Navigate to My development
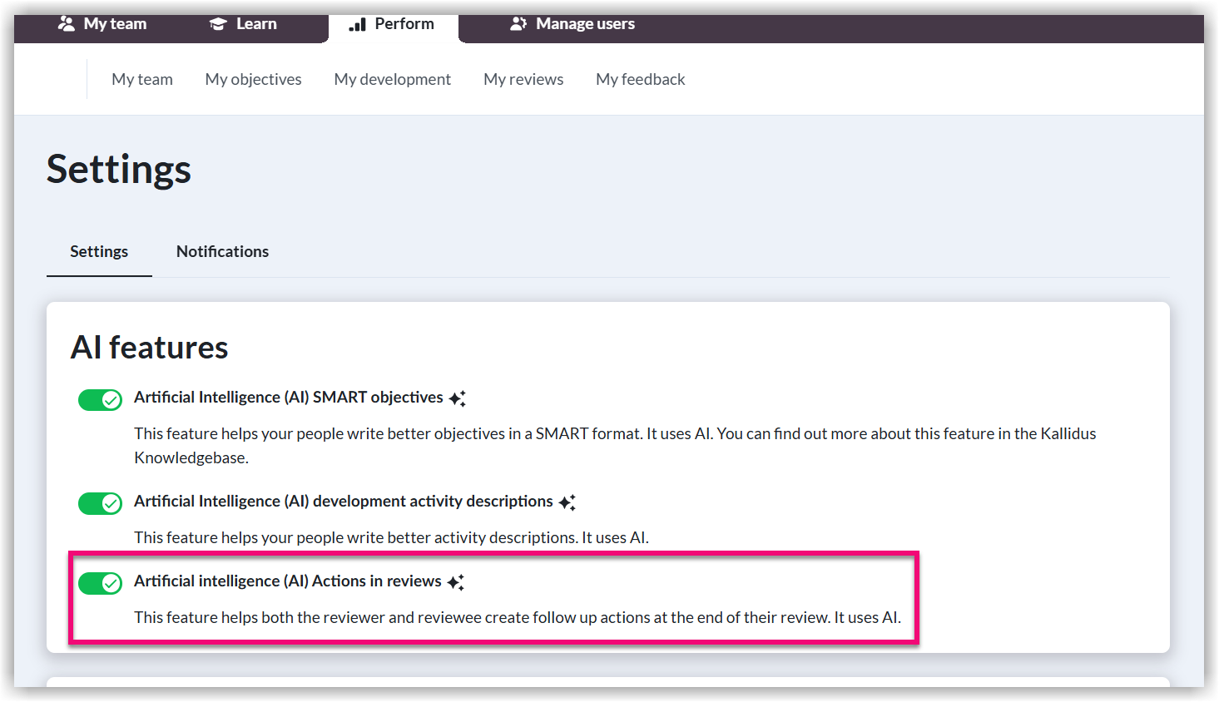 (392, 79)
